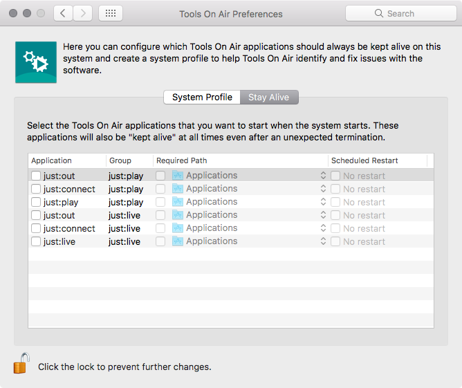Enable stay alive for just:connect in just:live group
Viewport: 462px width, 388px height.
tap(36, 228)
